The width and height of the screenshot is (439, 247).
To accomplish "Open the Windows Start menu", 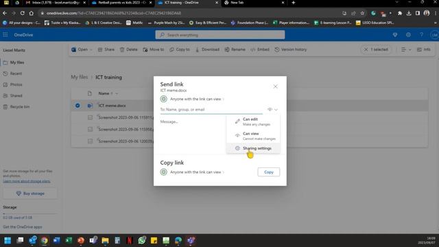I will coord(8,240).
